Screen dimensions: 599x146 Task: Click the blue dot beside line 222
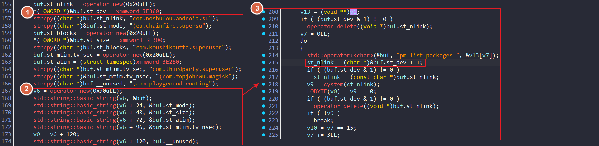[x=264, y=113]
